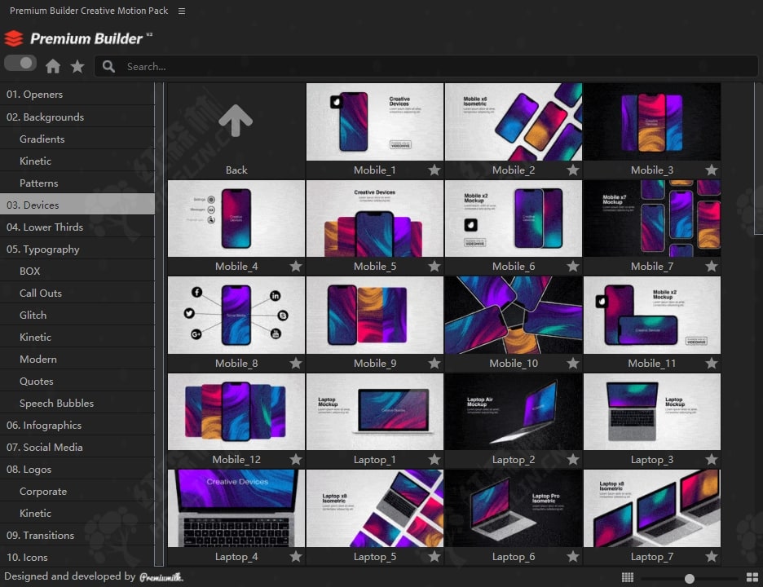Screen dimensions: 763x587
Task: Open the 10. Icons category
Action: point(77,558)
